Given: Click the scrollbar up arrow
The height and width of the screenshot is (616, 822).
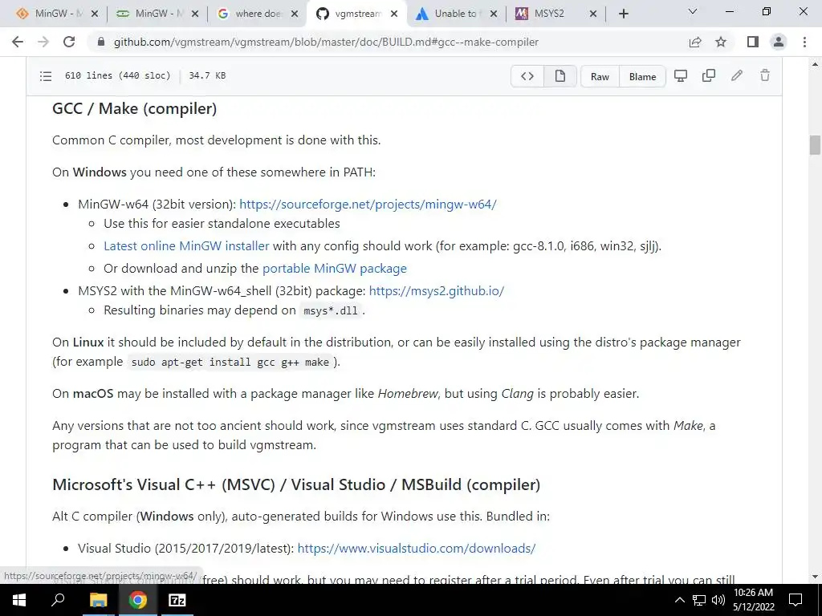Looking at the screenshot, I should 815,64.
